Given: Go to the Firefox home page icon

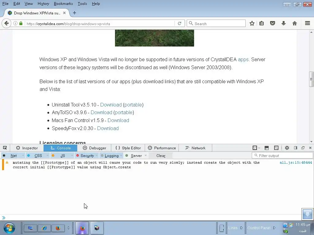Looking at the screenshot, I should point(295,23).
